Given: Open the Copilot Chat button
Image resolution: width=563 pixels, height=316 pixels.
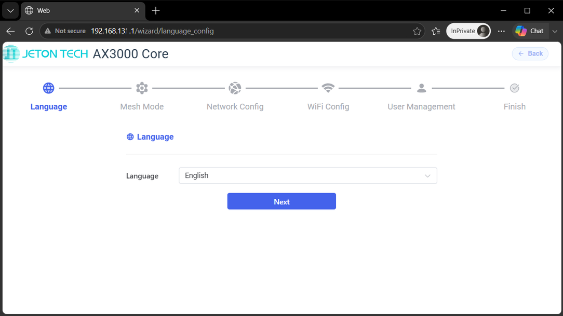Looking at the screenshot, I should coord(529,31).
